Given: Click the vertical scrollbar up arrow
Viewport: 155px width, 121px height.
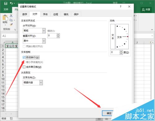Looking at the screenshot, I should click(153, 42).
